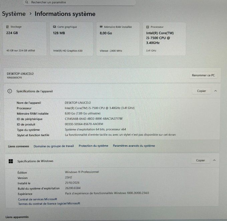Select the build value '26200.6584'
Viewport: 227px width, 221px height.
point(73,188)
